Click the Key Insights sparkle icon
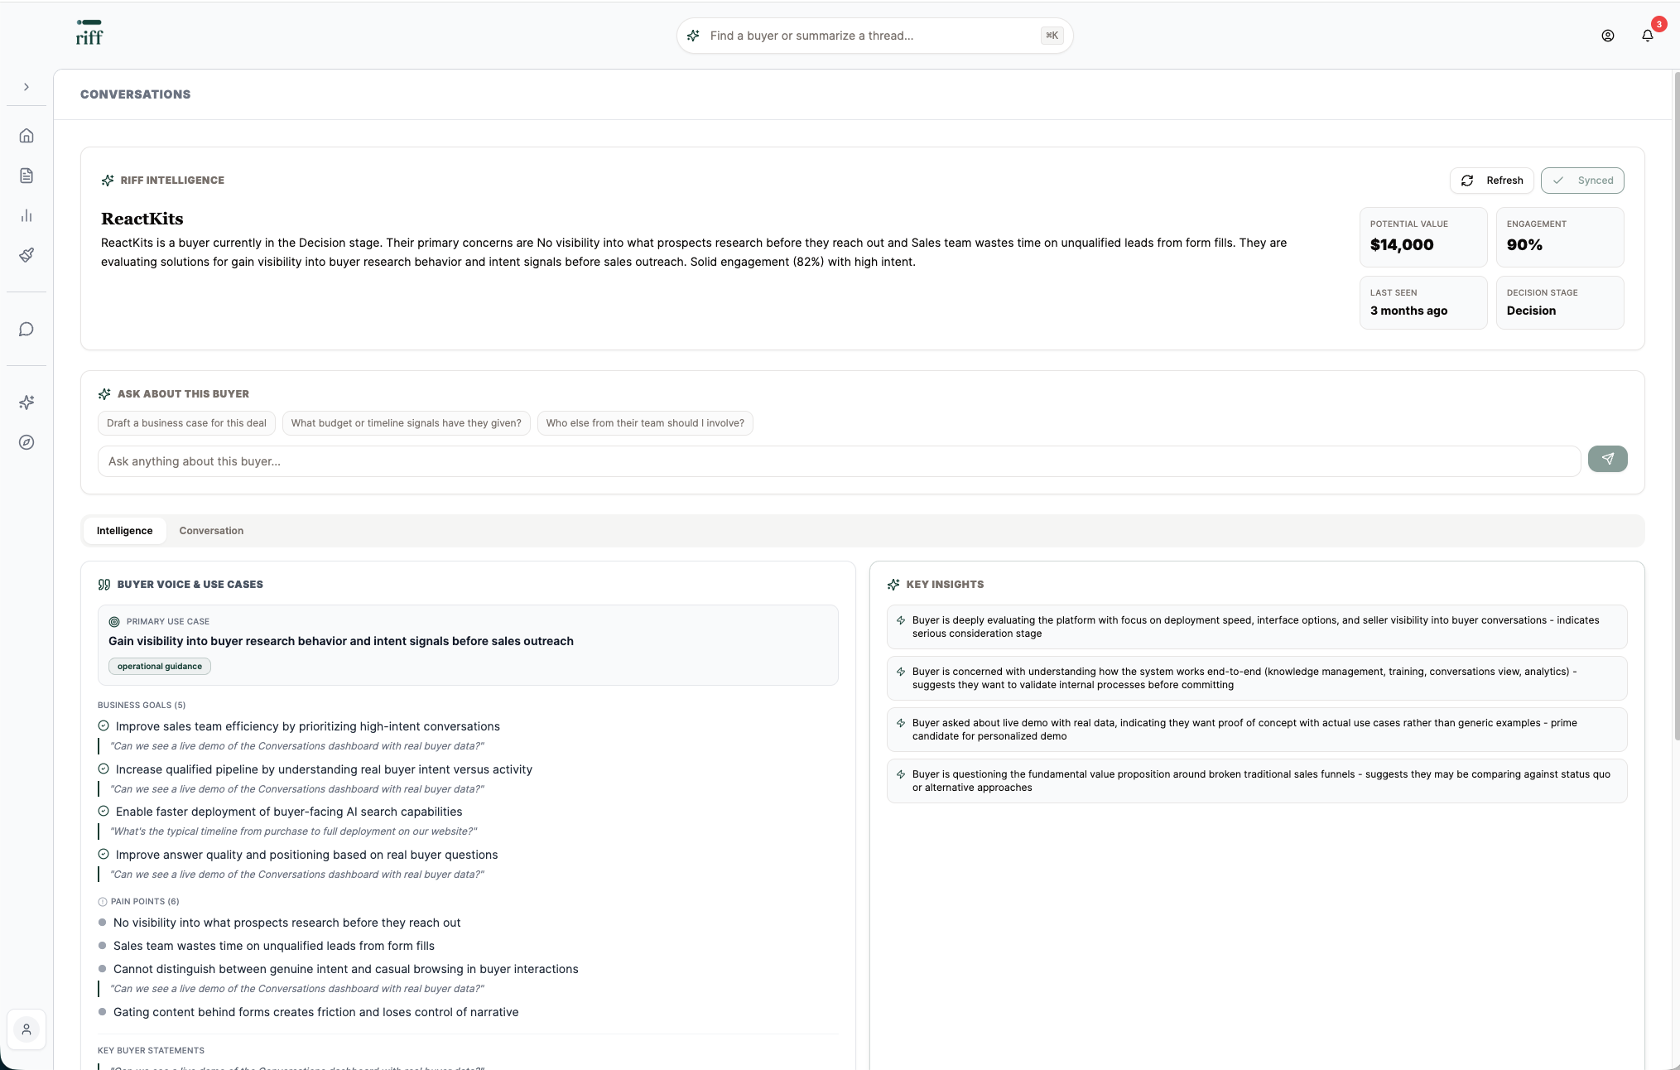 tap(893, 585)
